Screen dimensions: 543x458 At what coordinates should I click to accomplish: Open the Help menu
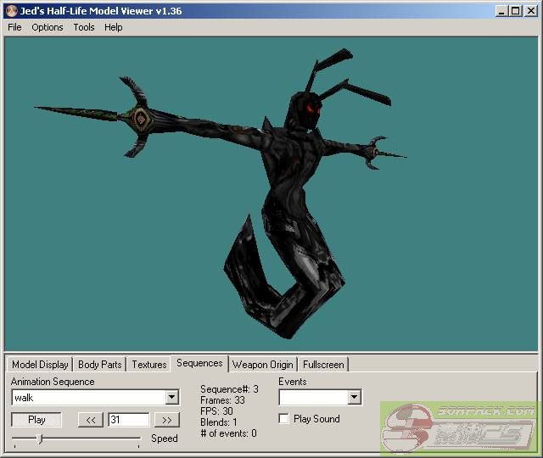(x=113, y=27)
